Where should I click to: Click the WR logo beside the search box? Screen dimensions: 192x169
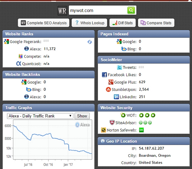[62, 11]
